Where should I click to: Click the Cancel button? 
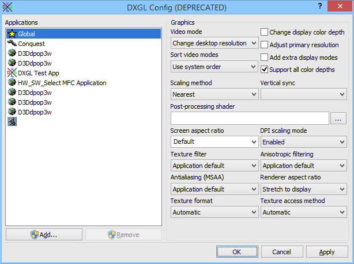click(x=282, y=251)
